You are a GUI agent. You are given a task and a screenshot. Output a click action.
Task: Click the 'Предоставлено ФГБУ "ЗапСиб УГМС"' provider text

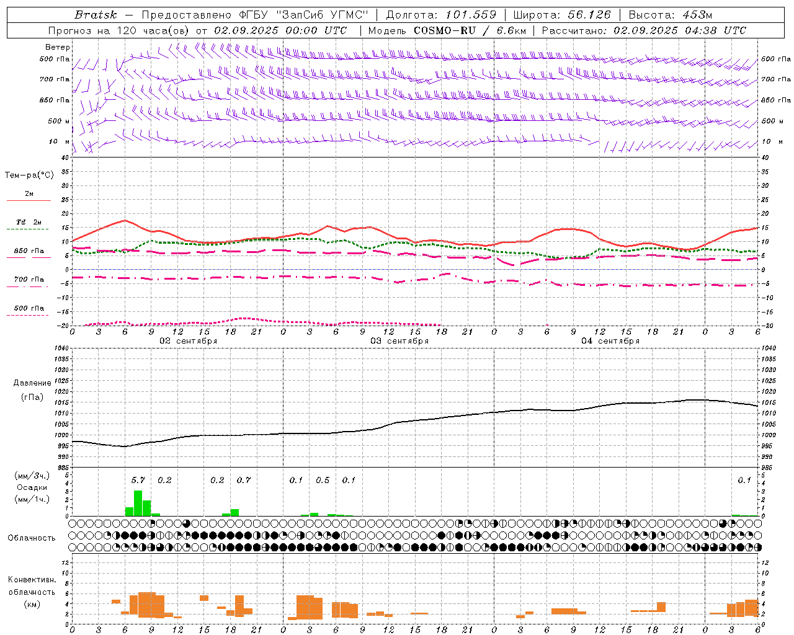255,15
